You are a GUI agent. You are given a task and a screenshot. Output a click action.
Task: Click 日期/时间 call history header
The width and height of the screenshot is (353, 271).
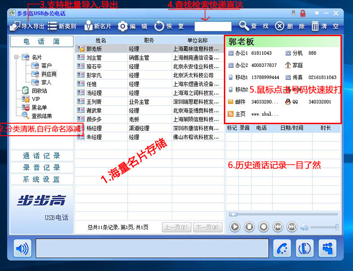[x=292, y=128]
